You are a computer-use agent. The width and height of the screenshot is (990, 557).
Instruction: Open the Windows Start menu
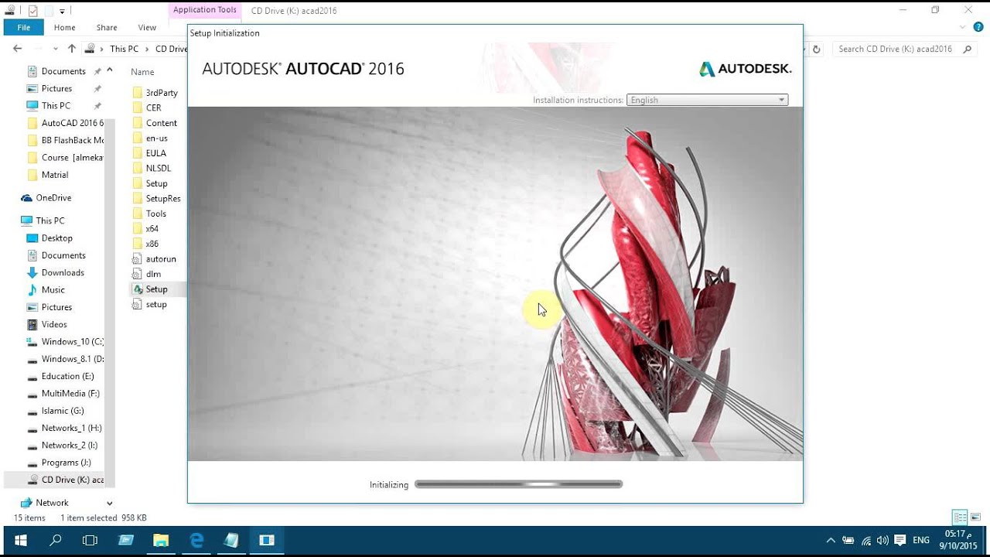pyautogui.click(x=21, y=540)
